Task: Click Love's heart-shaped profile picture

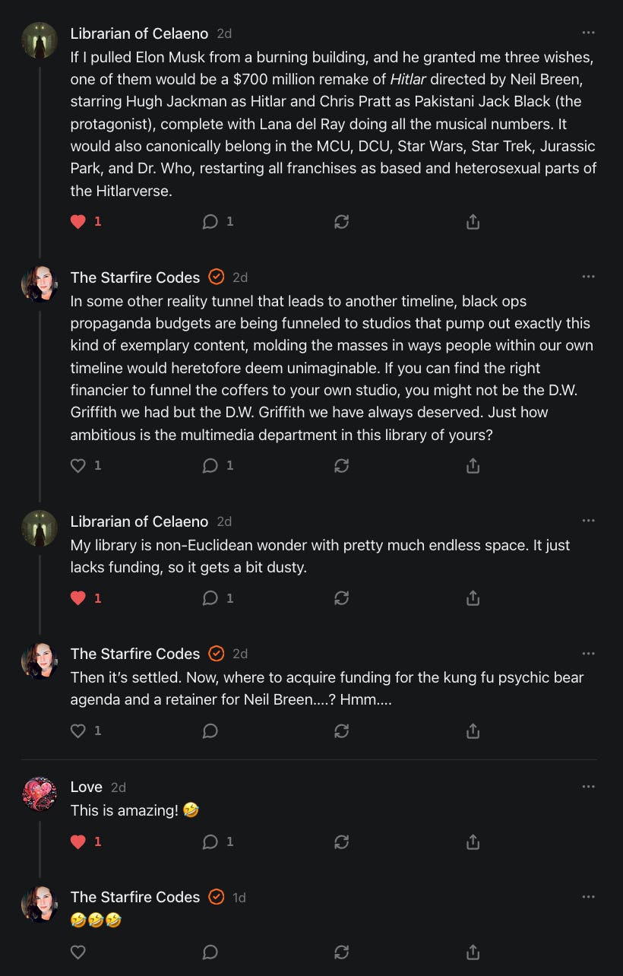Action: (40, 794)
